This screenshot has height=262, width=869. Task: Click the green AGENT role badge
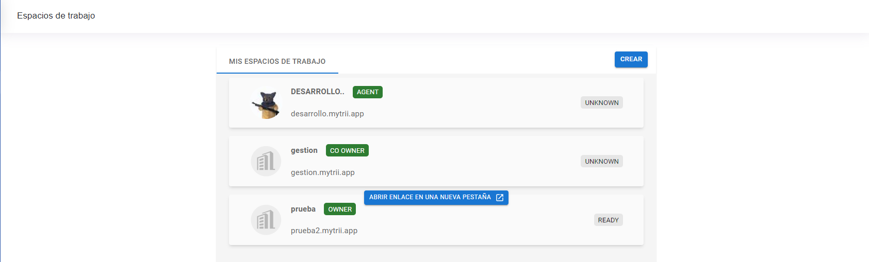[367, 92]
